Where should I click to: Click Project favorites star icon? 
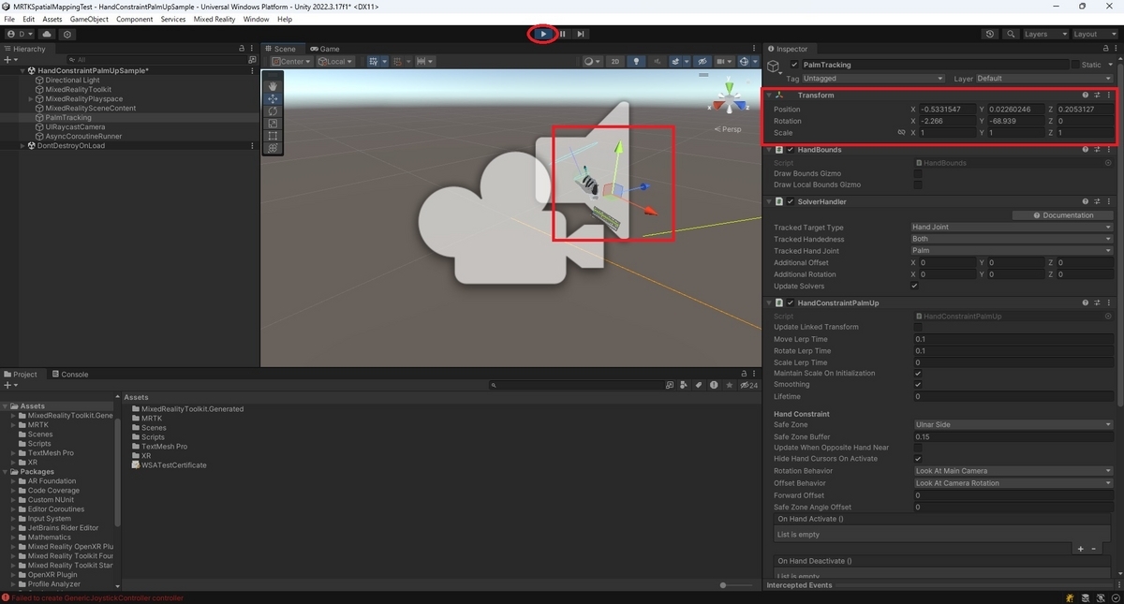729,385
